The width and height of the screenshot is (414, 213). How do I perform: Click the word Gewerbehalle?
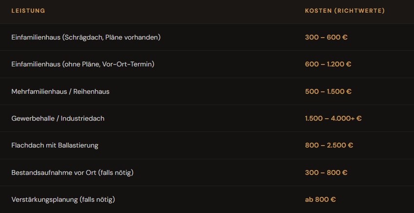coord(33,118)
